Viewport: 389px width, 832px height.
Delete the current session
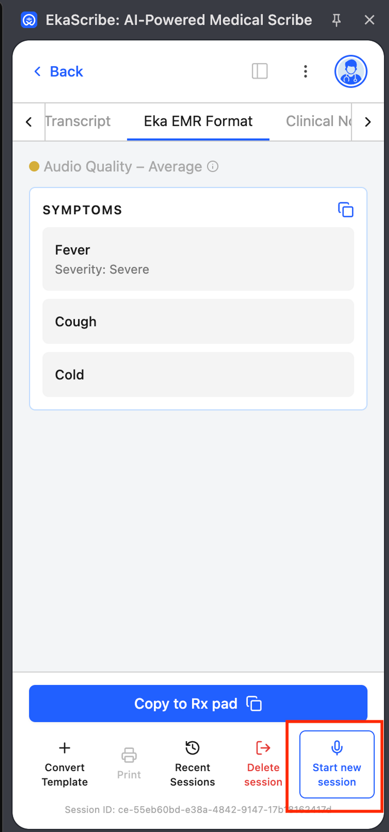pos(263,764)
